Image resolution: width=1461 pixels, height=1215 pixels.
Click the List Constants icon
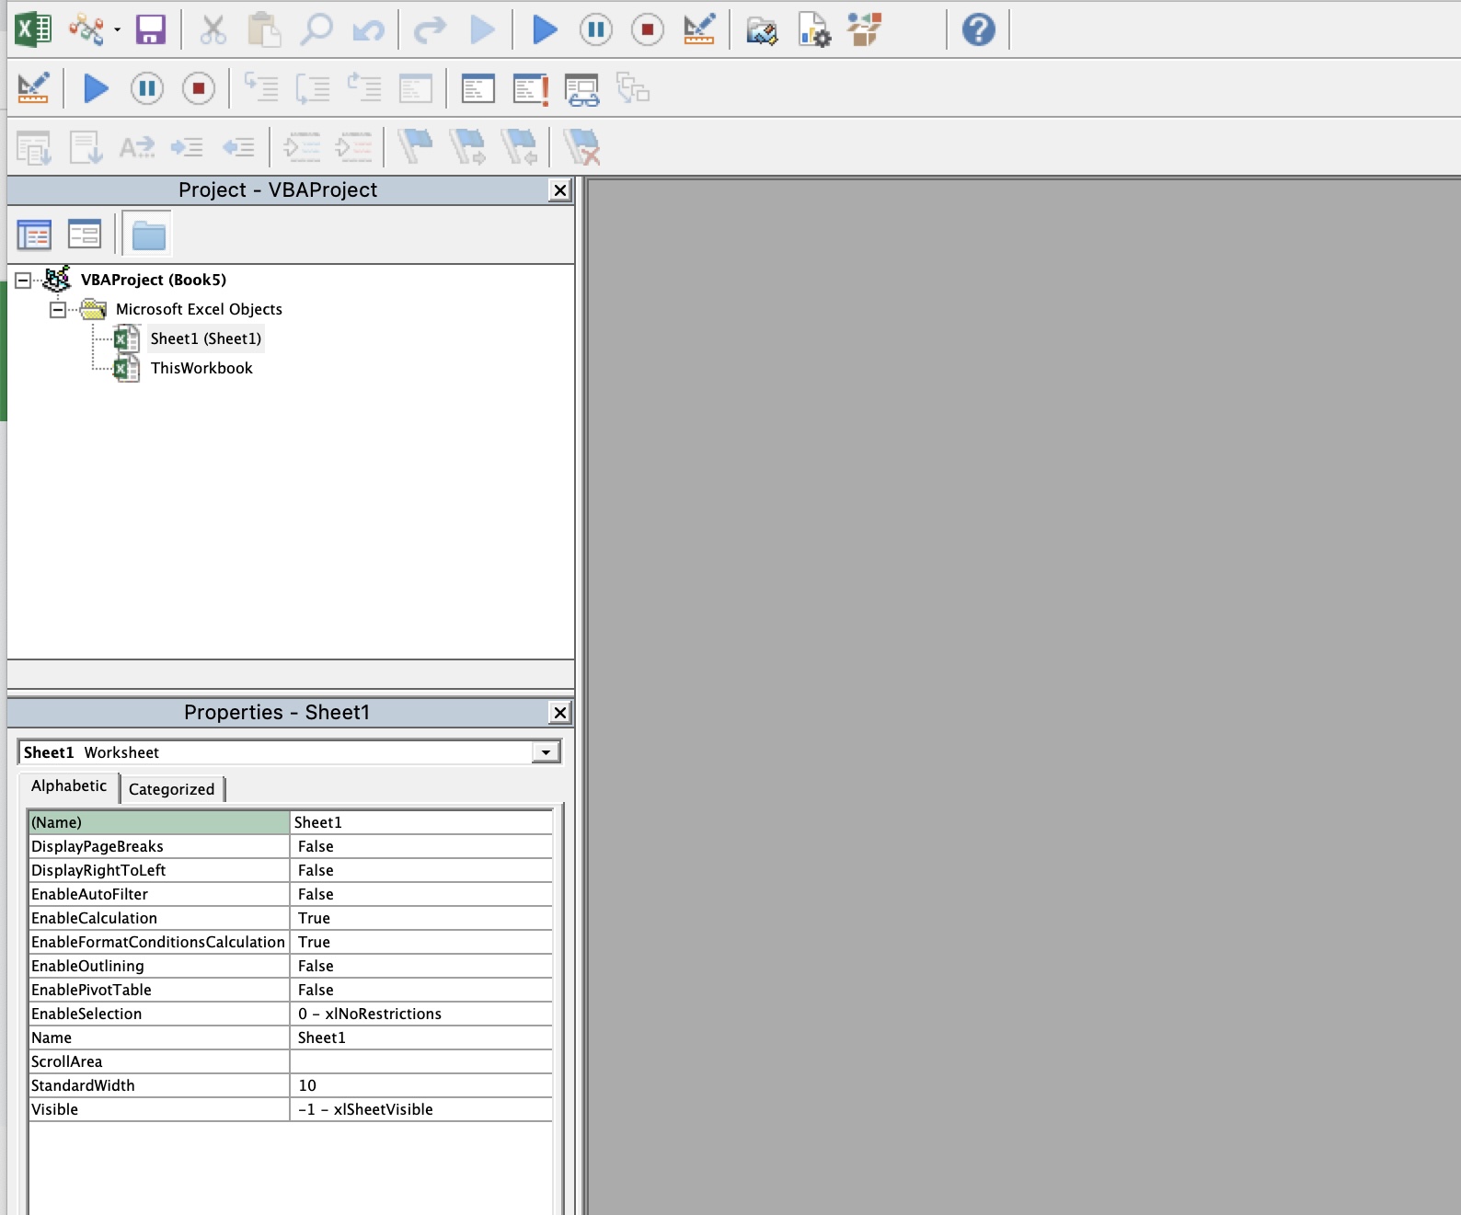[86, 147]
